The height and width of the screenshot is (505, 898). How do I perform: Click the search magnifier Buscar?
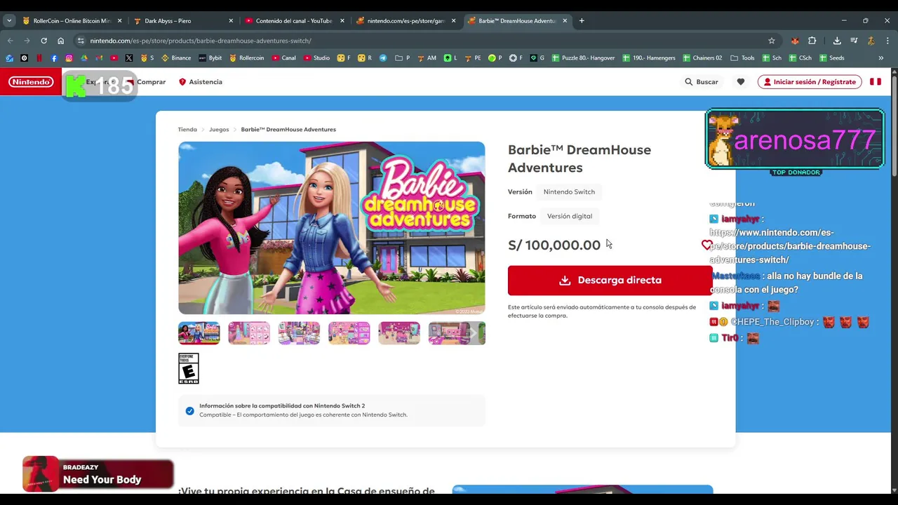tap(702, 82)
